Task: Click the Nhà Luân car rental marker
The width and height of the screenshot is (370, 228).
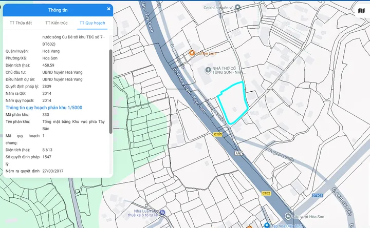Action: [162, 213]
